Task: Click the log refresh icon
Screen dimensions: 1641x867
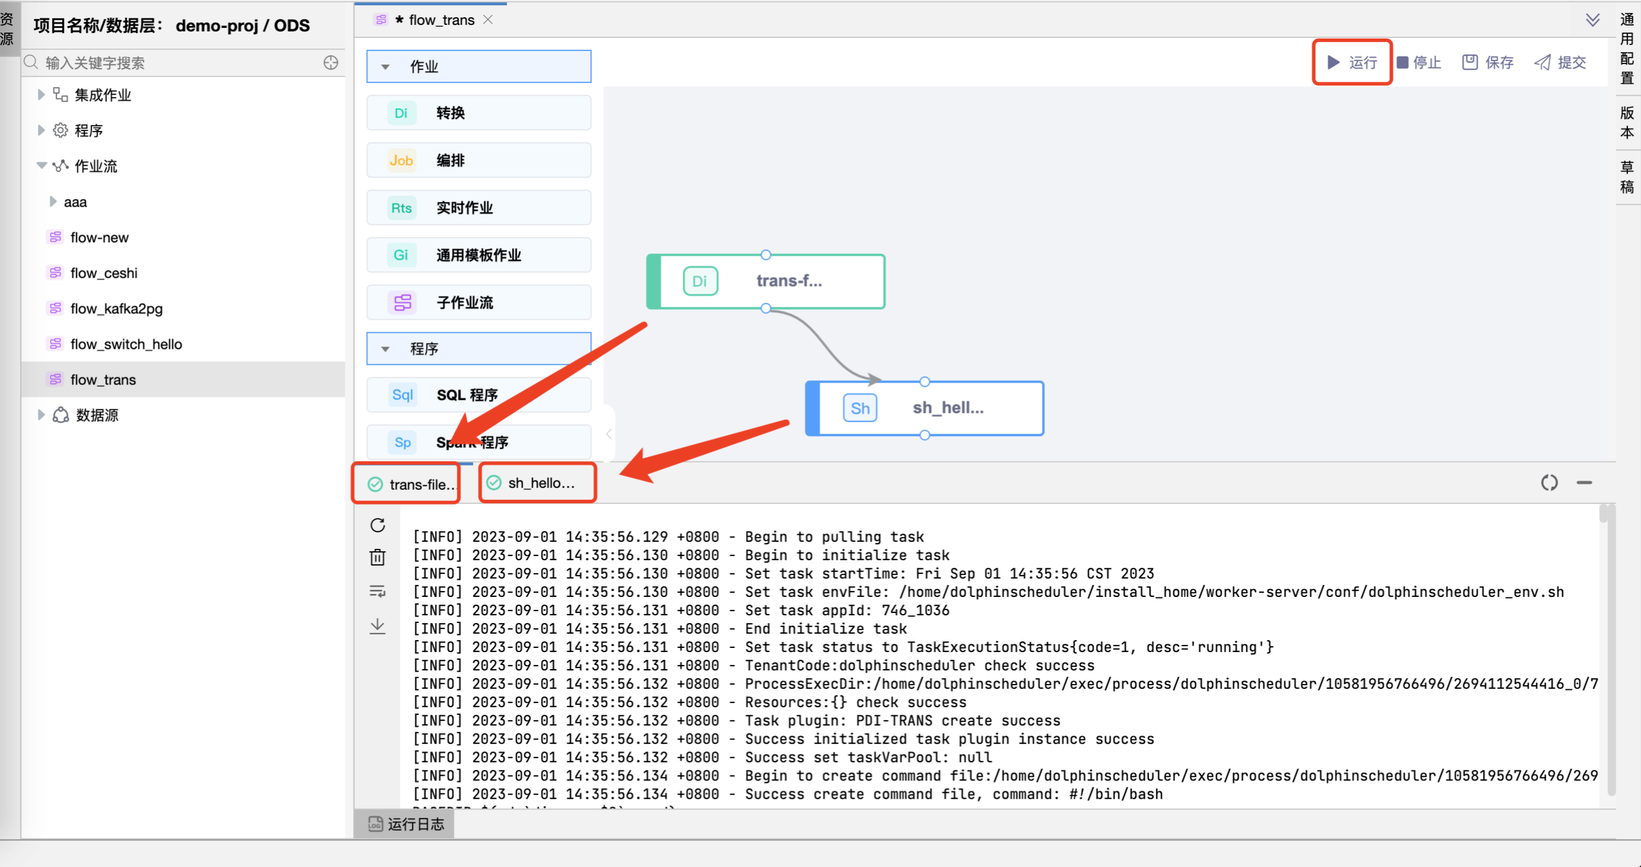Action: pyautogui.click(x=378, y=525)
